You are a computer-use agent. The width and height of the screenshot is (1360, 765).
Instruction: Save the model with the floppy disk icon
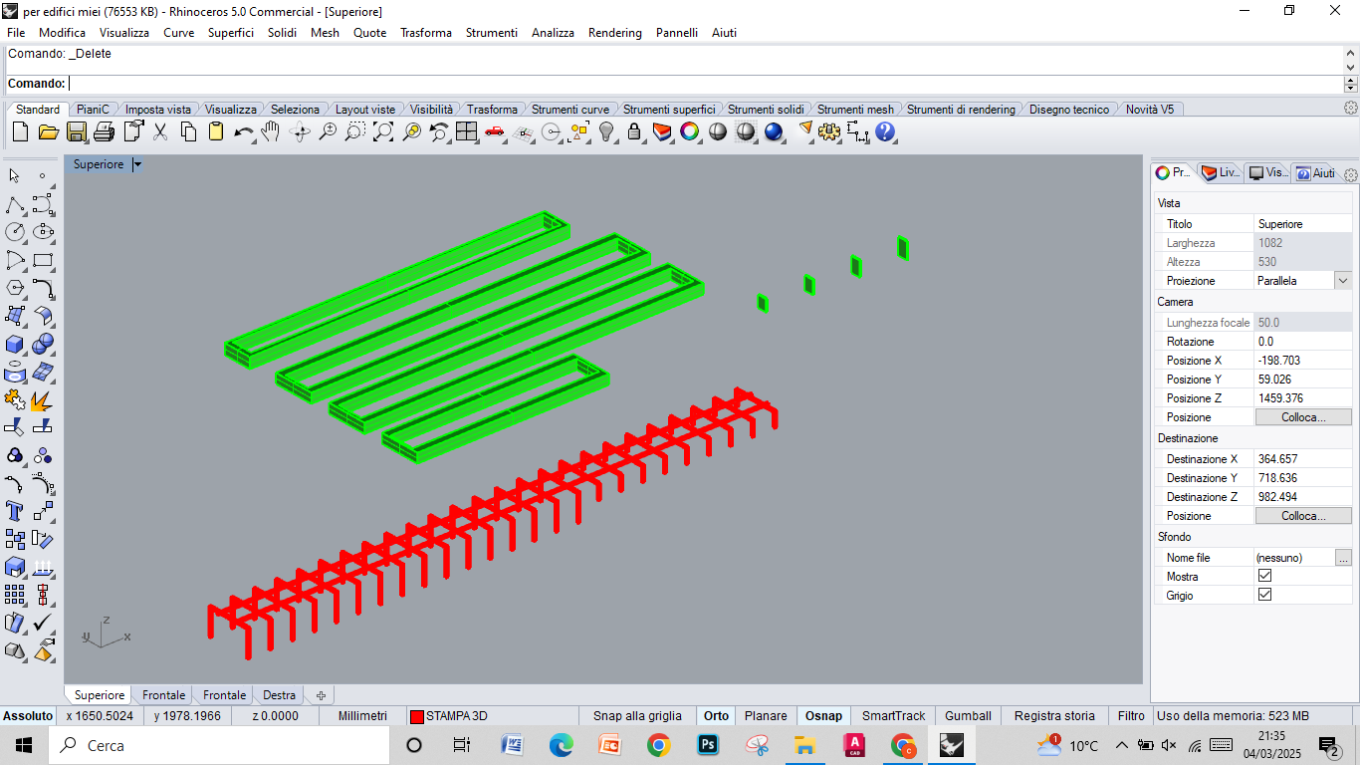pos(77,131)
